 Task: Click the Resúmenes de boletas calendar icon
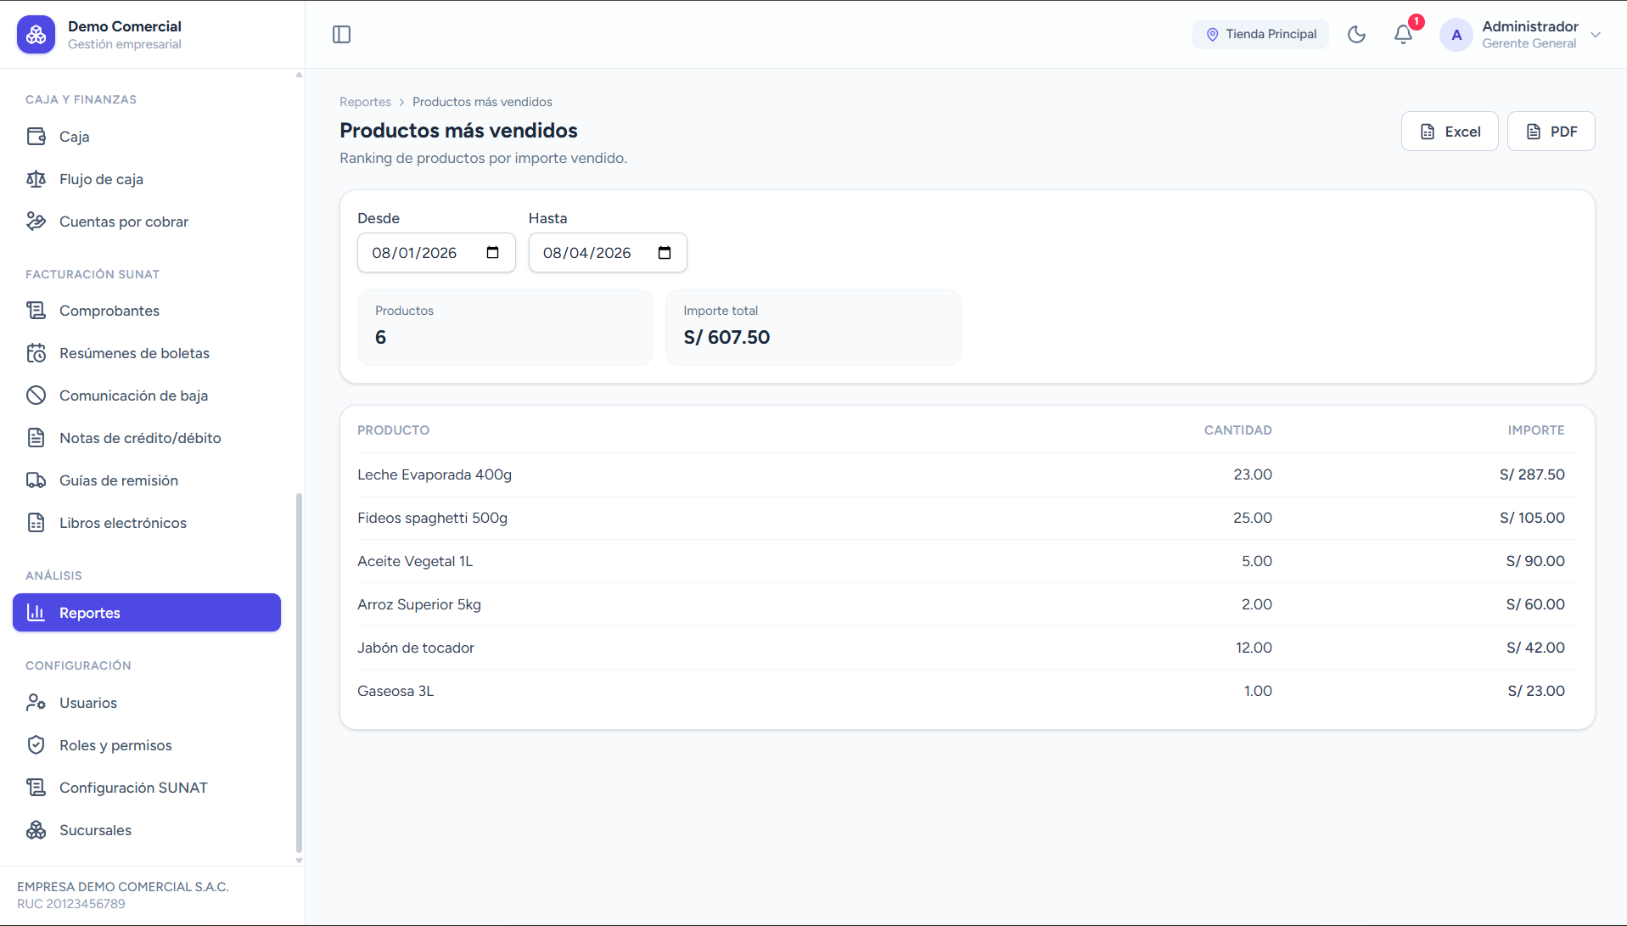(36, 353)
